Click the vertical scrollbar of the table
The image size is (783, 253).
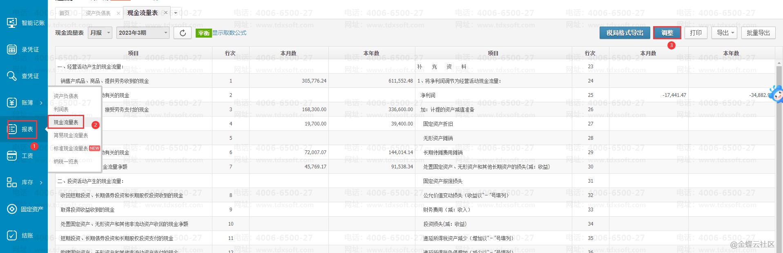(x=779, y=155)
